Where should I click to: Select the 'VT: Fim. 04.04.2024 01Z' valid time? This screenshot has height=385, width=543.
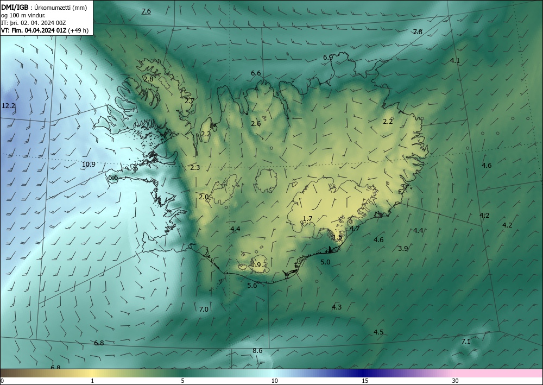(34, 30)
